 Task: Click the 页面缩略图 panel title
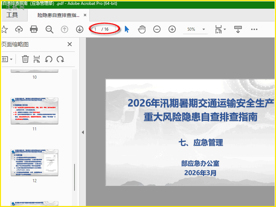coord(15,45)
